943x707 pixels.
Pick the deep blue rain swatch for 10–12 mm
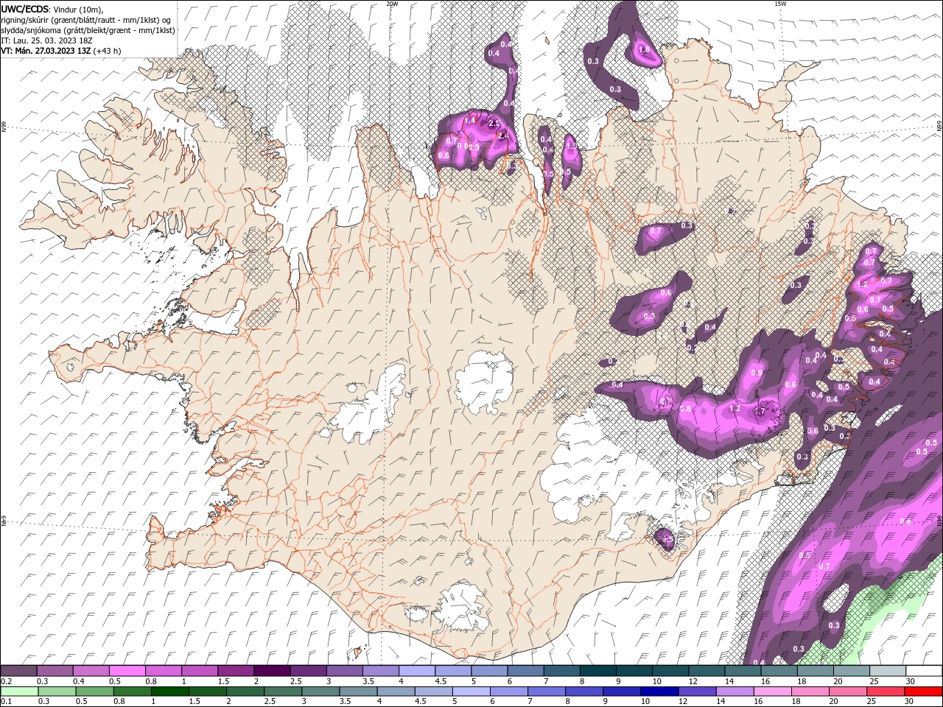pyautogui.click(x=661, y=691)
